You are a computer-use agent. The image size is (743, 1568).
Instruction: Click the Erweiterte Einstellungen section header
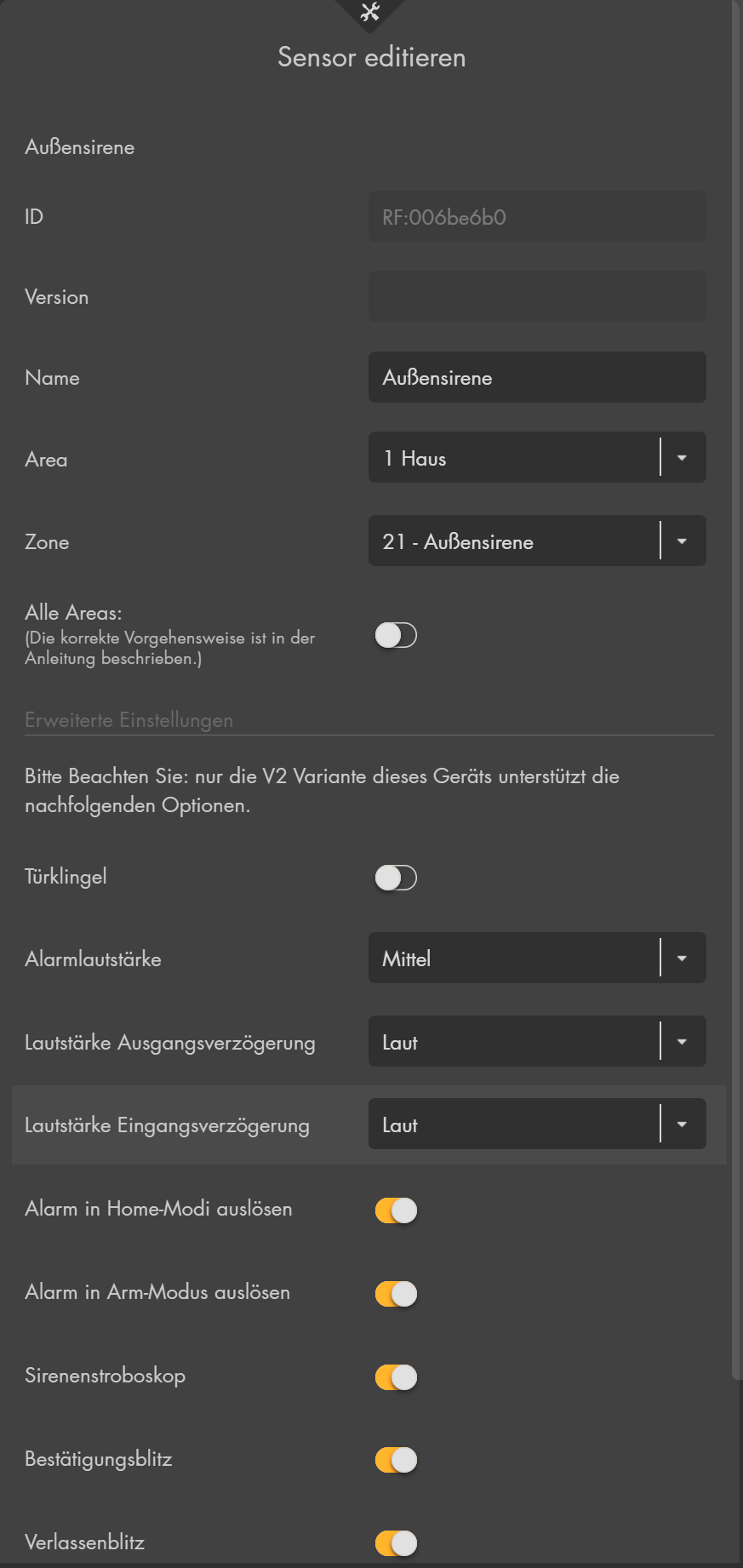coord(129,720)
